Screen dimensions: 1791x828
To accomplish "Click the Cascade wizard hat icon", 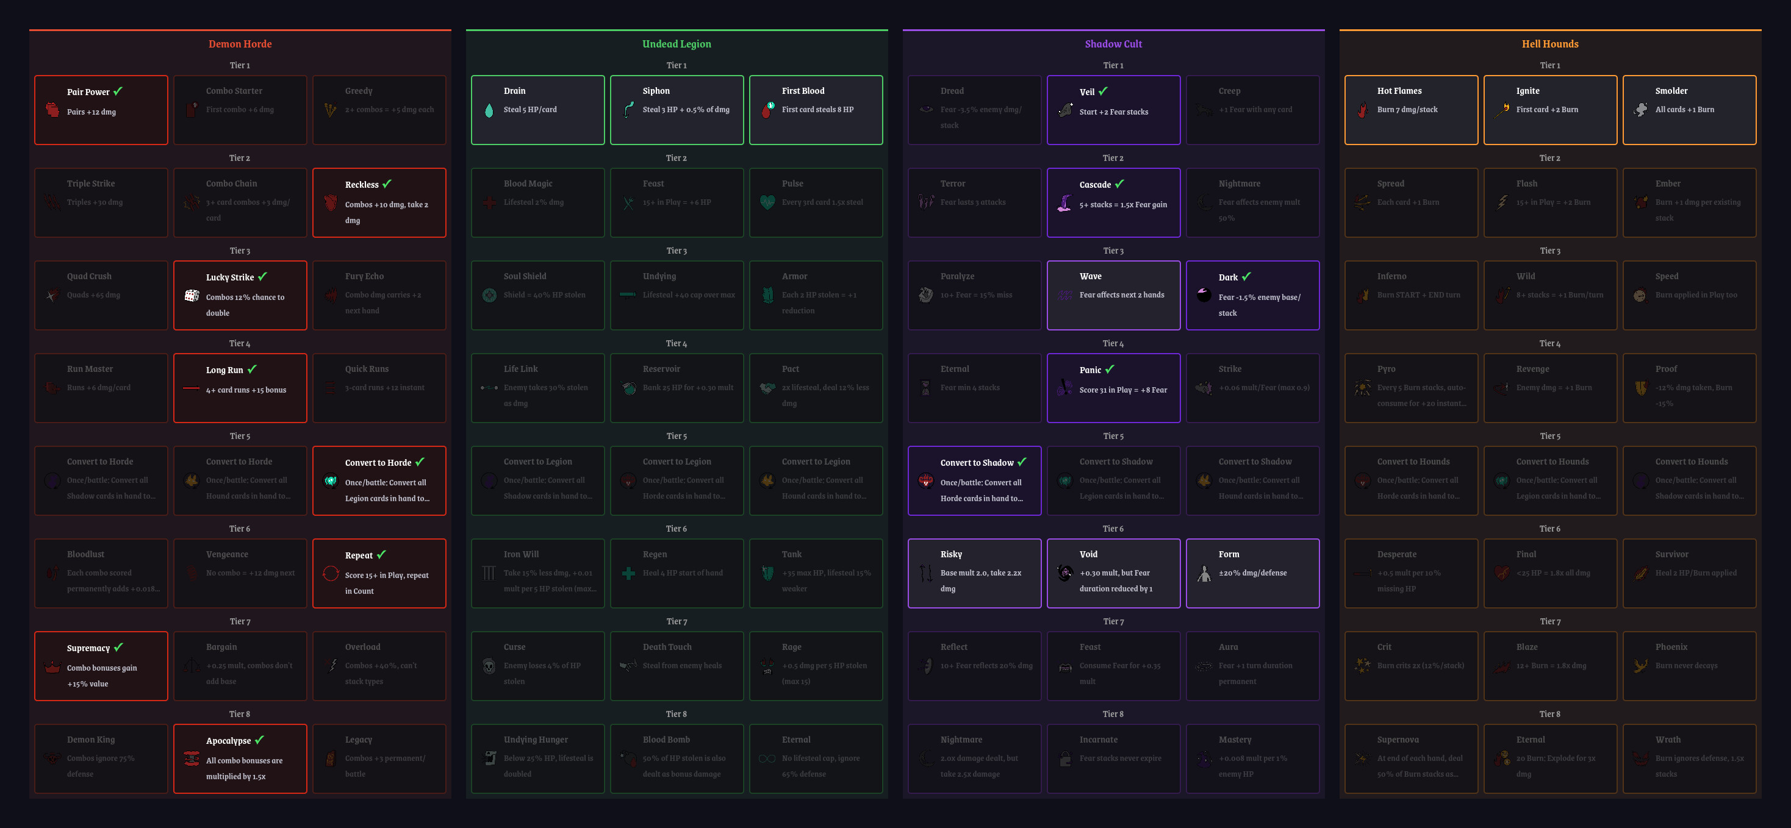I will pos(1064,203).
